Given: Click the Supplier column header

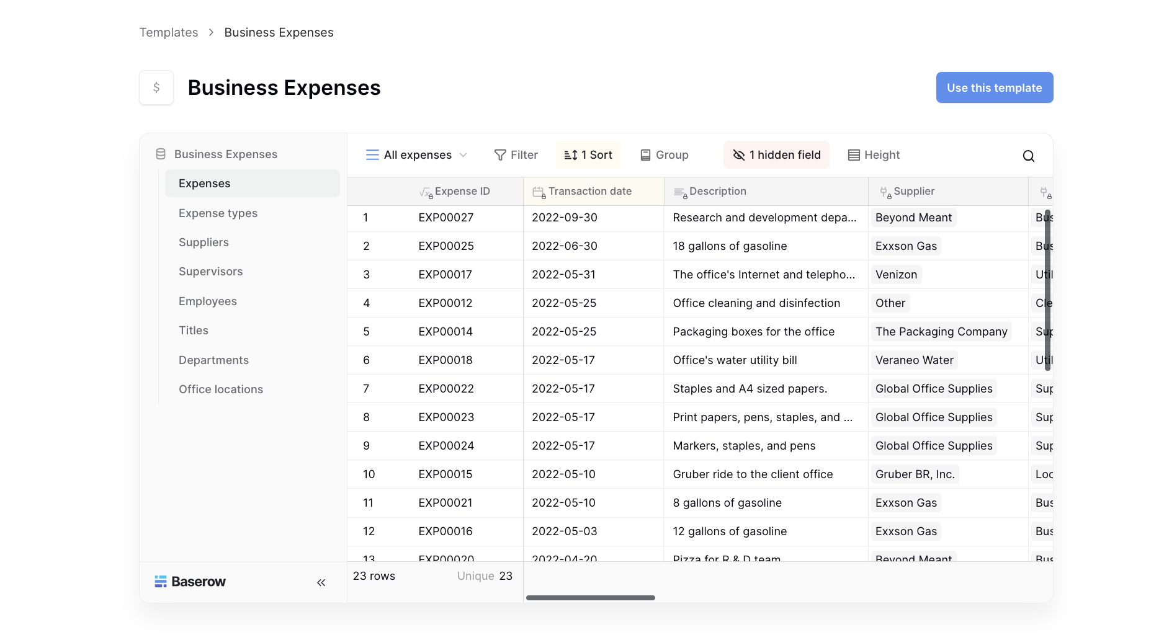Looking at the screenshot, I should [948, 192].
